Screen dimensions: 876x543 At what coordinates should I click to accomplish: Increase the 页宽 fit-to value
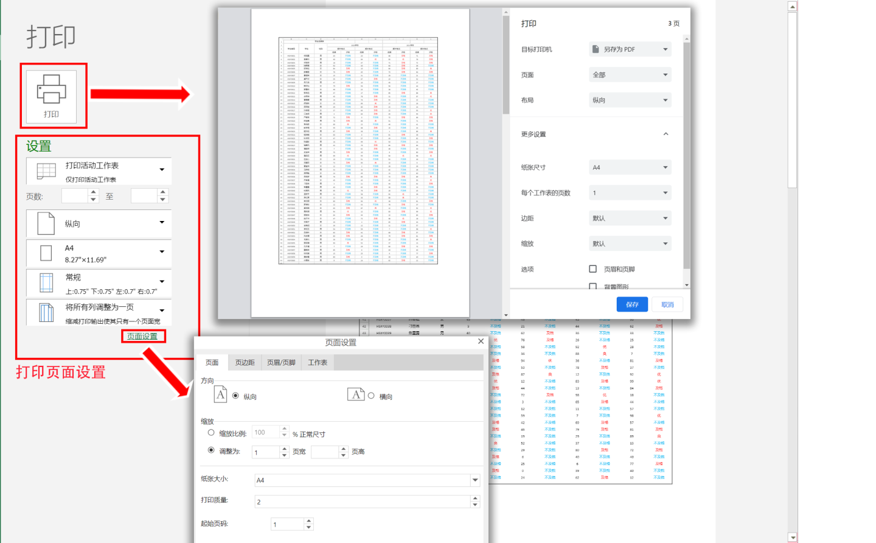(x=284, y=449)
